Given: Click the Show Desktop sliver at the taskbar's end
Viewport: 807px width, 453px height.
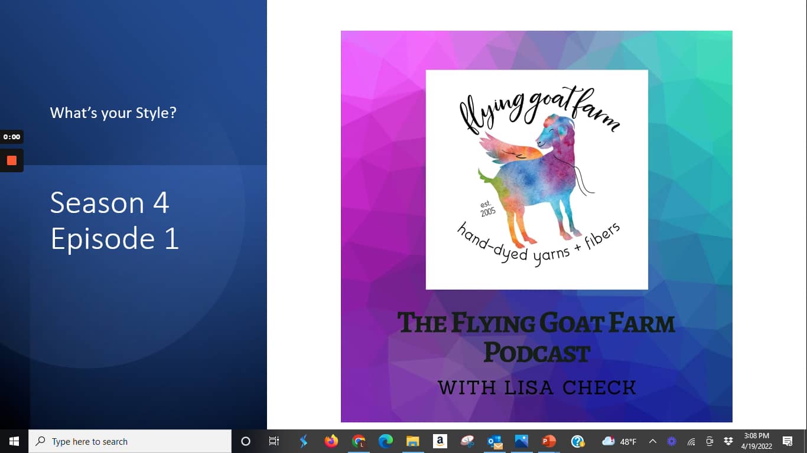Looking at the screenshot, I should pos(805,441).
